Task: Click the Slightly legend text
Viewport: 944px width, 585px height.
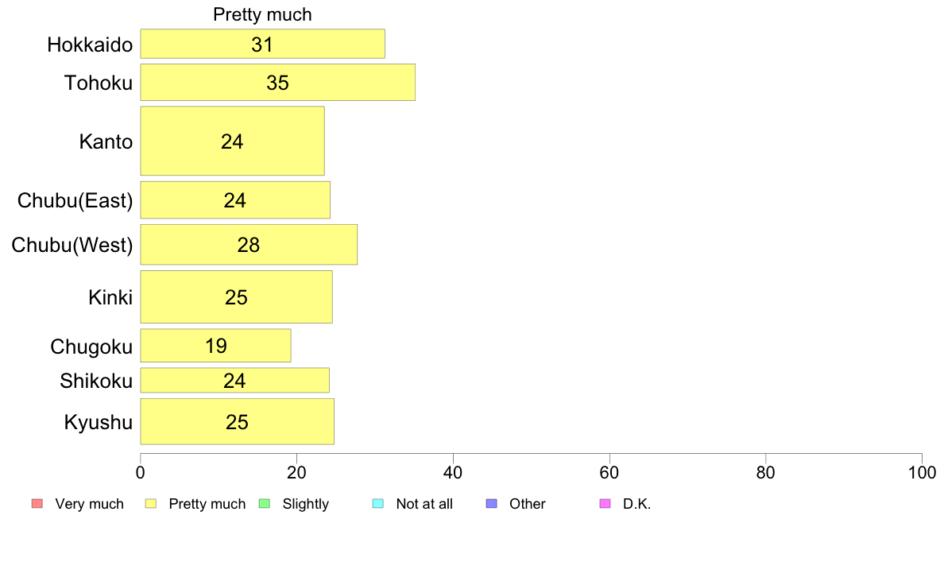Action: (x=306, y=504)
